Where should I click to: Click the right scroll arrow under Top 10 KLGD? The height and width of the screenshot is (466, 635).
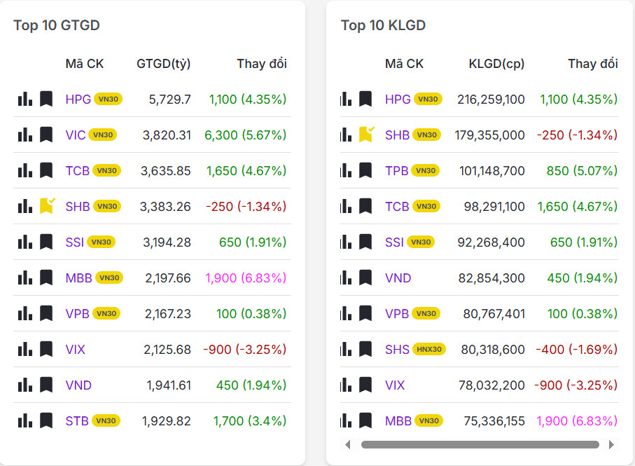[x=611, y=444]
